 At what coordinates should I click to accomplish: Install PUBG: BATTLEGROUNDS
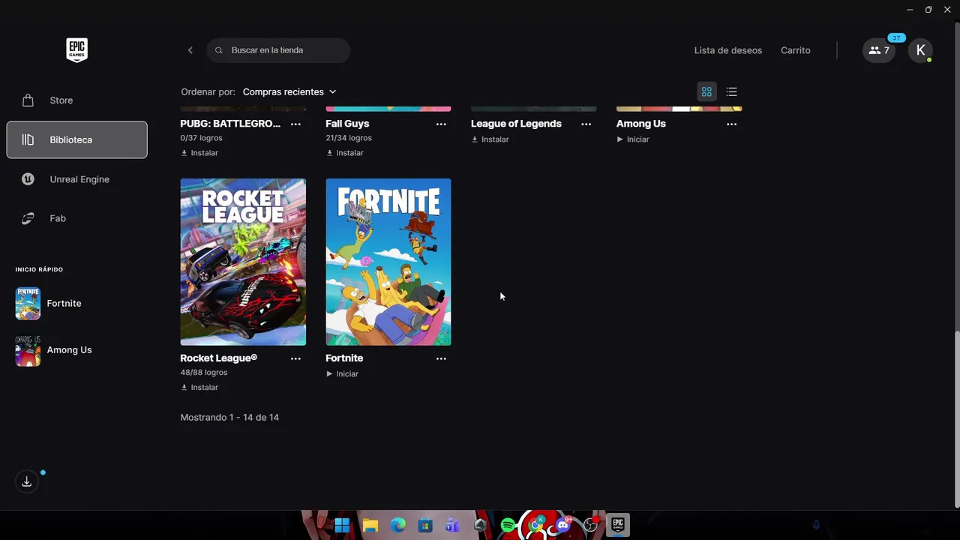pyautogui.click(x=199, y=153)
